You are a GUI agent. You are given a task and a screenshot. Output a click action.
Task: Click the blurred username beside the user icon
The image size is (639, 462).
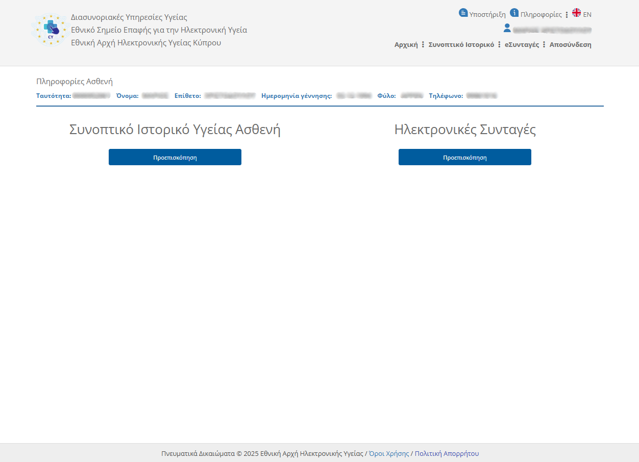click(552, 30)
